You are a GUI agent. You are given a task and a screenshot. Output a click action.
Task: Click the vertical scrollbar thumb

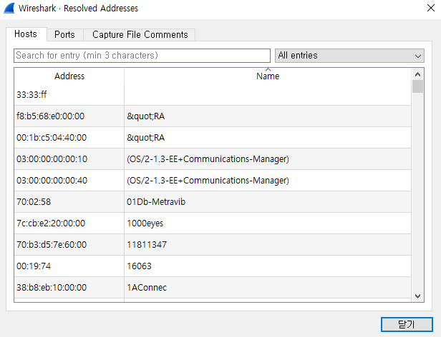coord(417,86)
